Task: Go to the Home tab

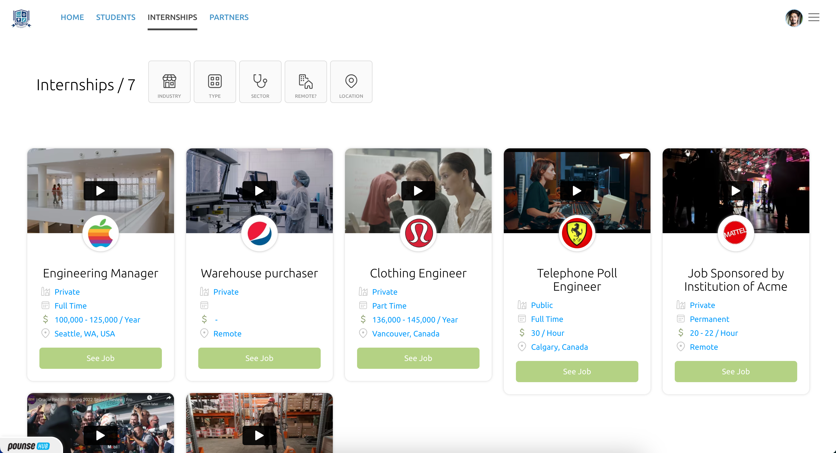Action: coord(72,17)
